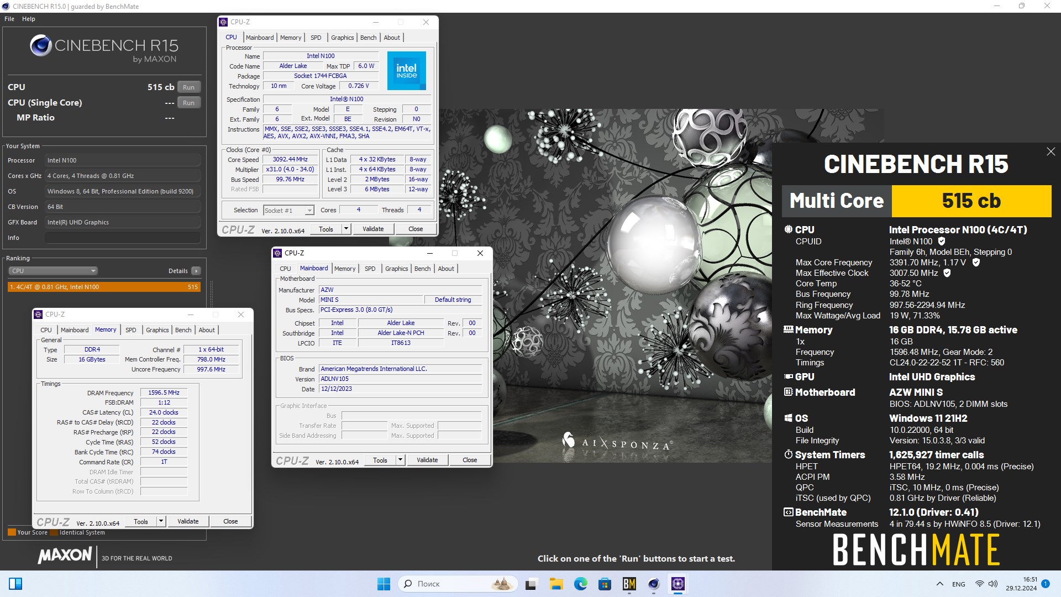Image resolution: width=1061 pixels, height=597 pixels.
Task: Click Close in CPU-Z CPU window
Action: (x=416, y=229)
